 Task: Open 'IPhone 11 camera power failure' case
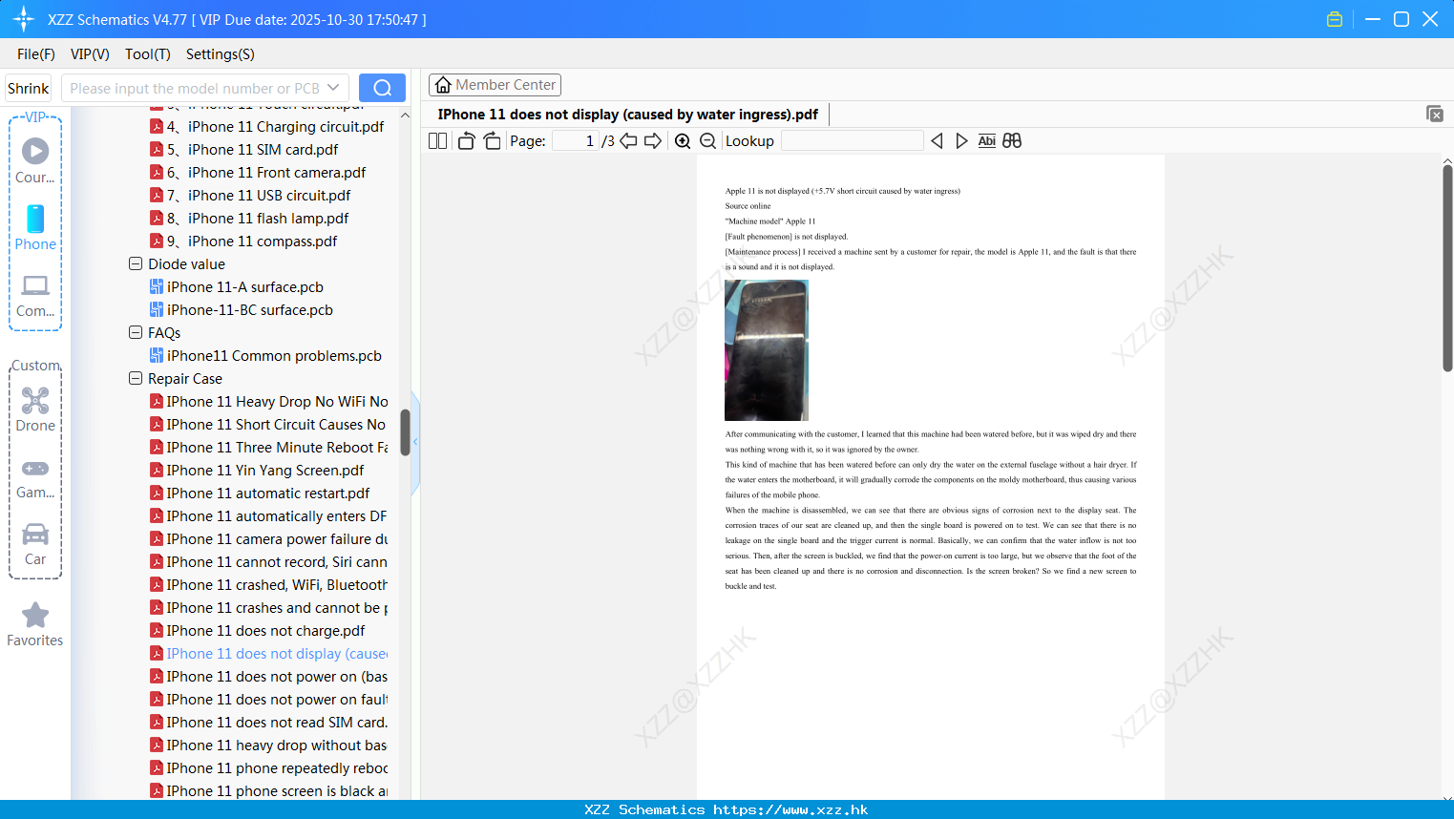click(x=269, y=538)
